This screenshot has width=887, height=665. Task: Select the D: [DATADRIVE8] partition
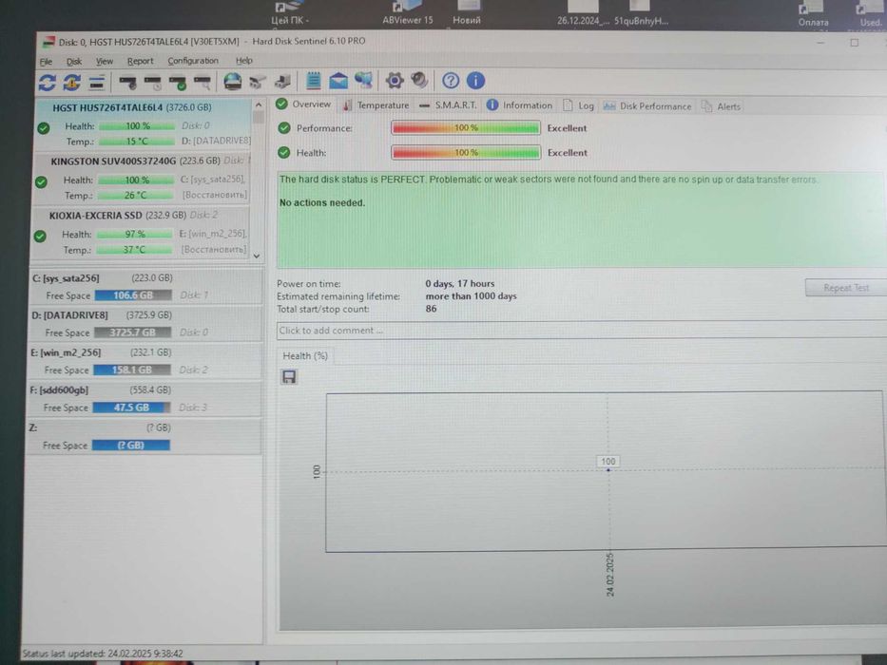[x=145, y=324]
